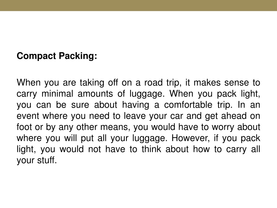Click the word 'ahead' in fourth line

(234, 116)
